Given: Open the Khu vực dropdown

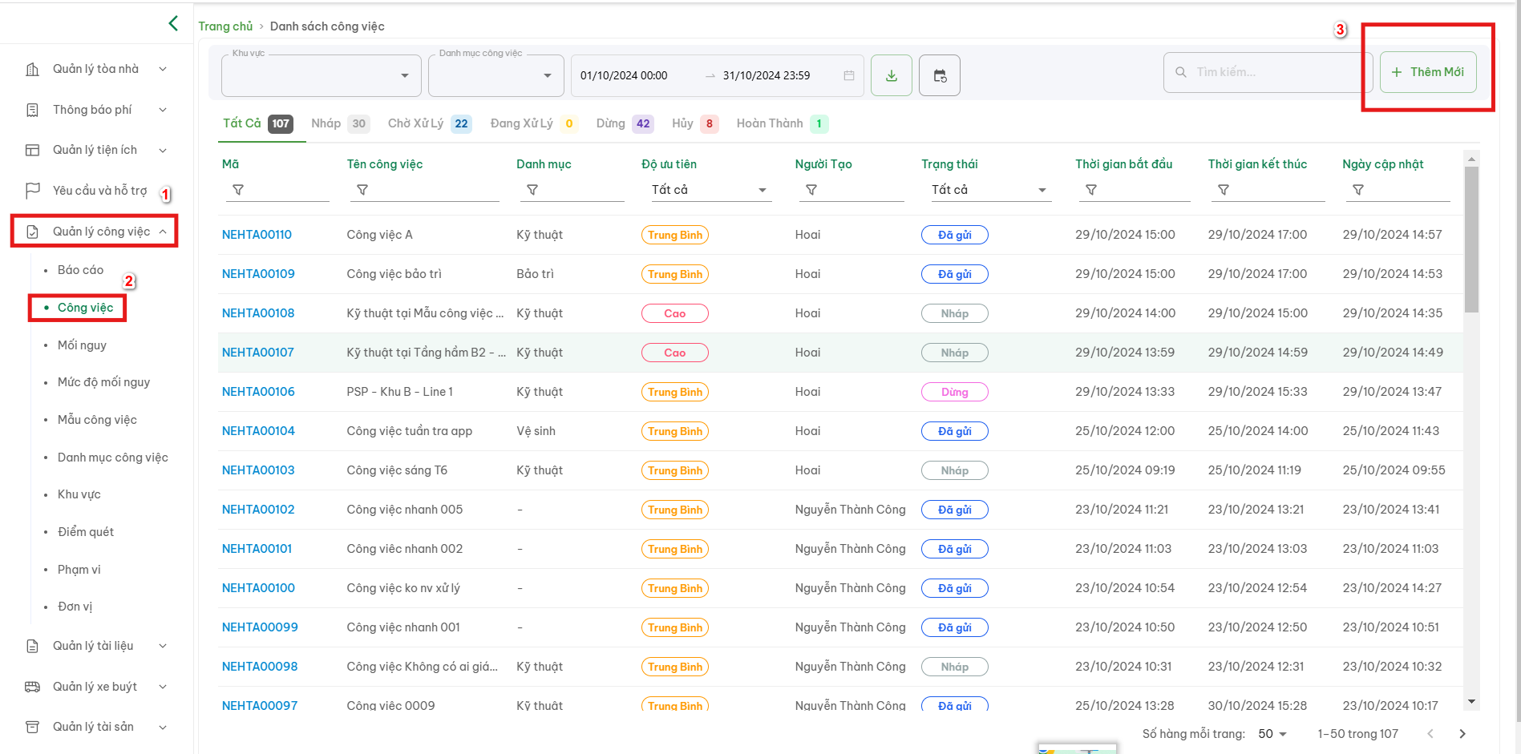Looking at the screenshot, I should tap(322, 75).
